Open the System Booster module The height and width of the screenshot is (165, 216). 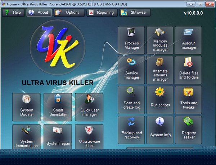26,107
